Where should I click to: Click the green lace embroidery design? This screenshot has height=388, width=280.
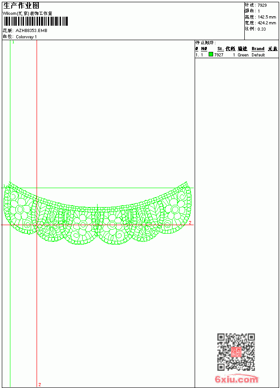(x=98, y=213)
